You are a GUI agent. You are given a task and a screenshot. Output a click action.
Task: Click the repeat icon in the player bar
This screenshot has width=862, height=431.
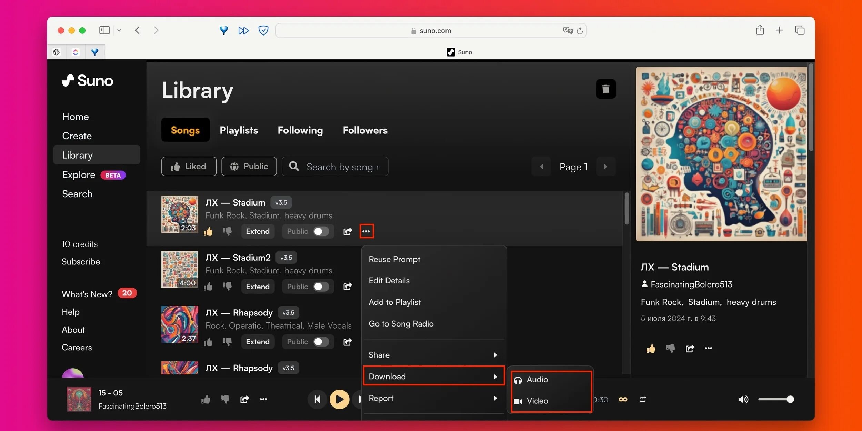click(x=643, y=399)
